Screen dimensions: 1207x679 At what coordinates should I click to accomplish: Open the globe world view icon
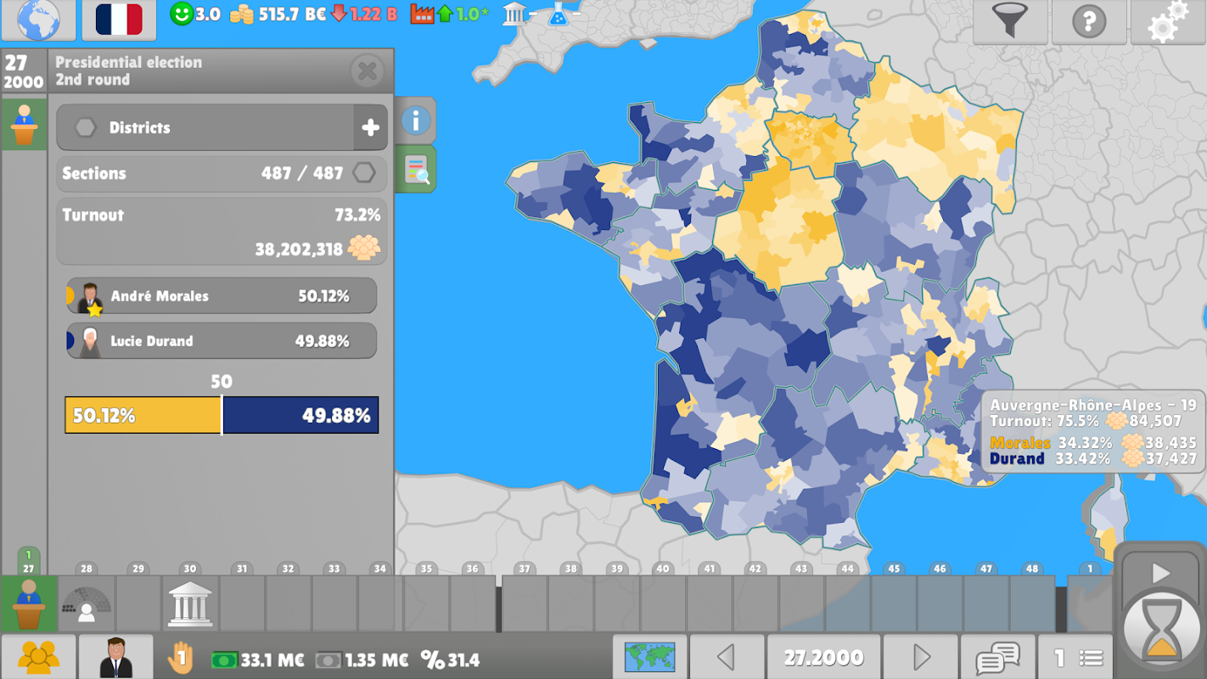38,20
